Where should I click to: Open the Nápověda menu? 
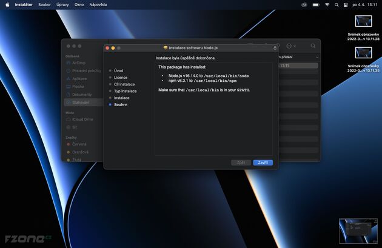pos(98,4)
